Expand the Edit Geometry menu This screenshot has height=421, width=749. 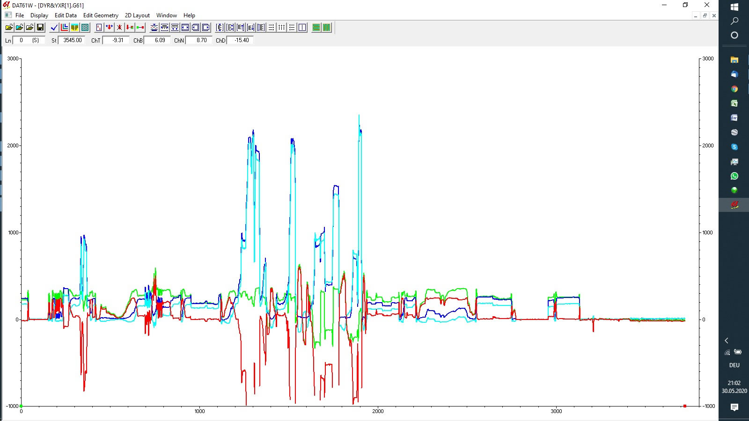tap(101, 15)
